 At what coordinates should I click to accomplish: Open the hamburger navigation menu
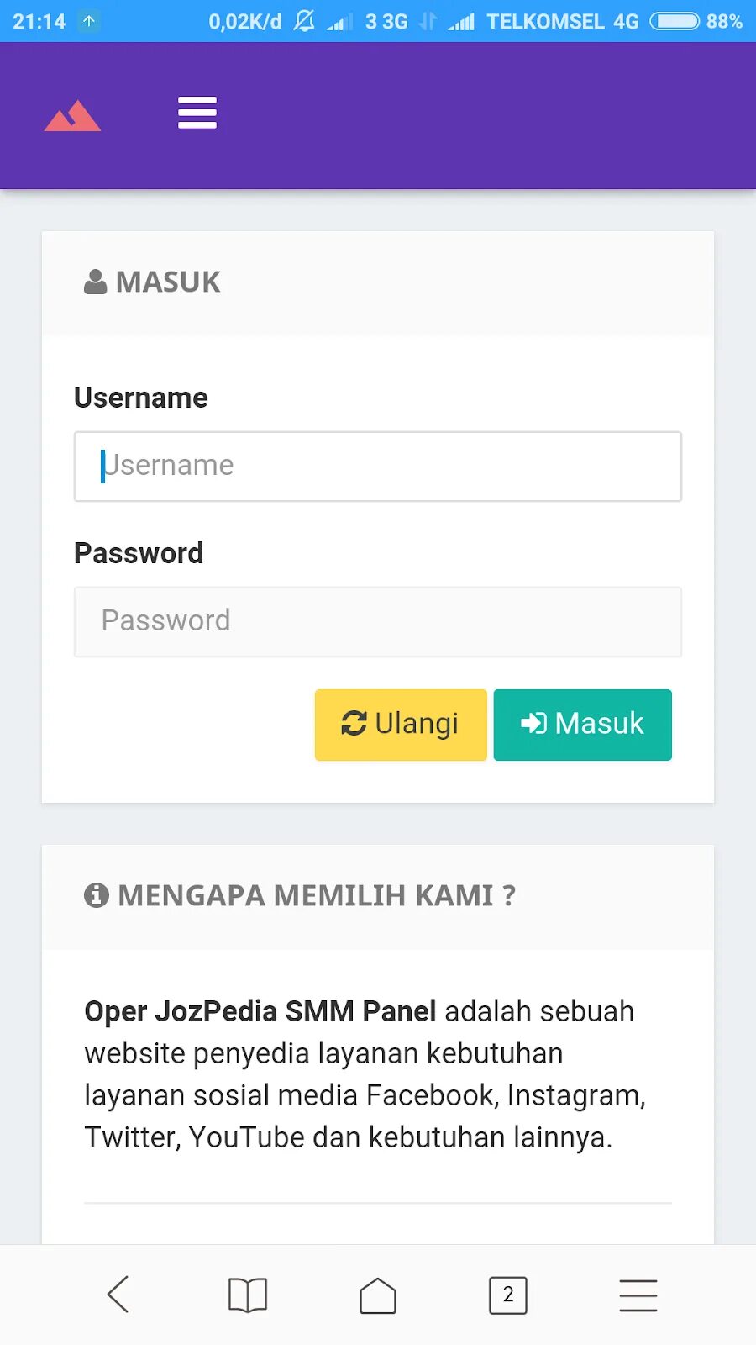click(197, 113)
